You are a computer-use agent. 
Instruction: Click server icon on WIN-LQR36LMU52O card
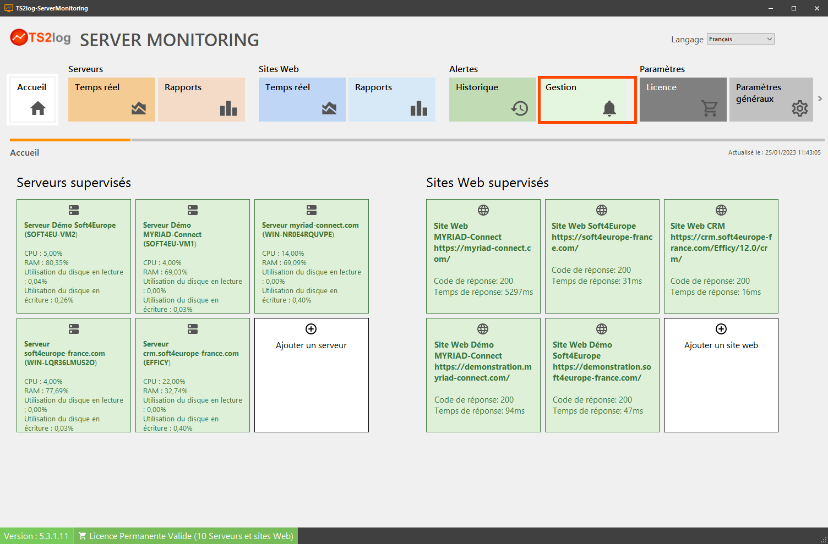[x=74, y=329]
